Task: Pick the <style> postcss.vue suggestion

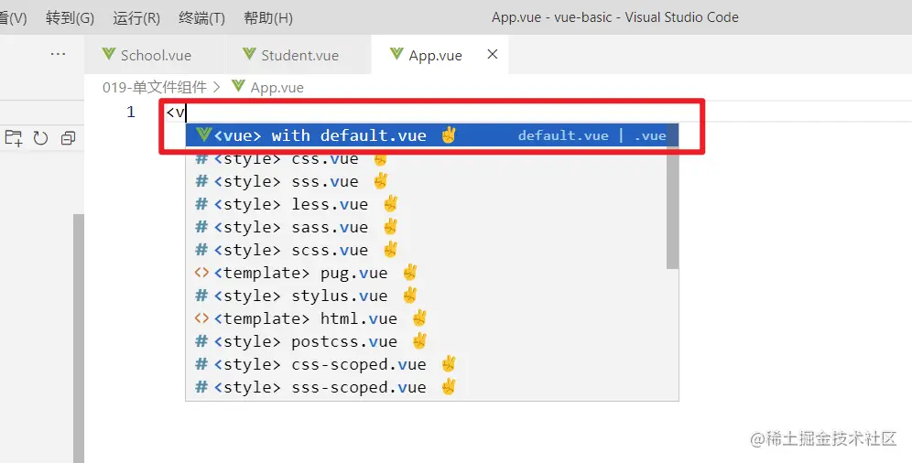Action: point(427,341)
